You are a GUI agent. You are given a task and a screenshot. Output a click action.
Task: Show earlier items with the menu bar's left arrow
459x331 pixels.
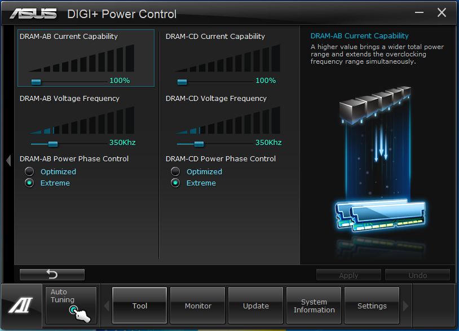(107, 306)
